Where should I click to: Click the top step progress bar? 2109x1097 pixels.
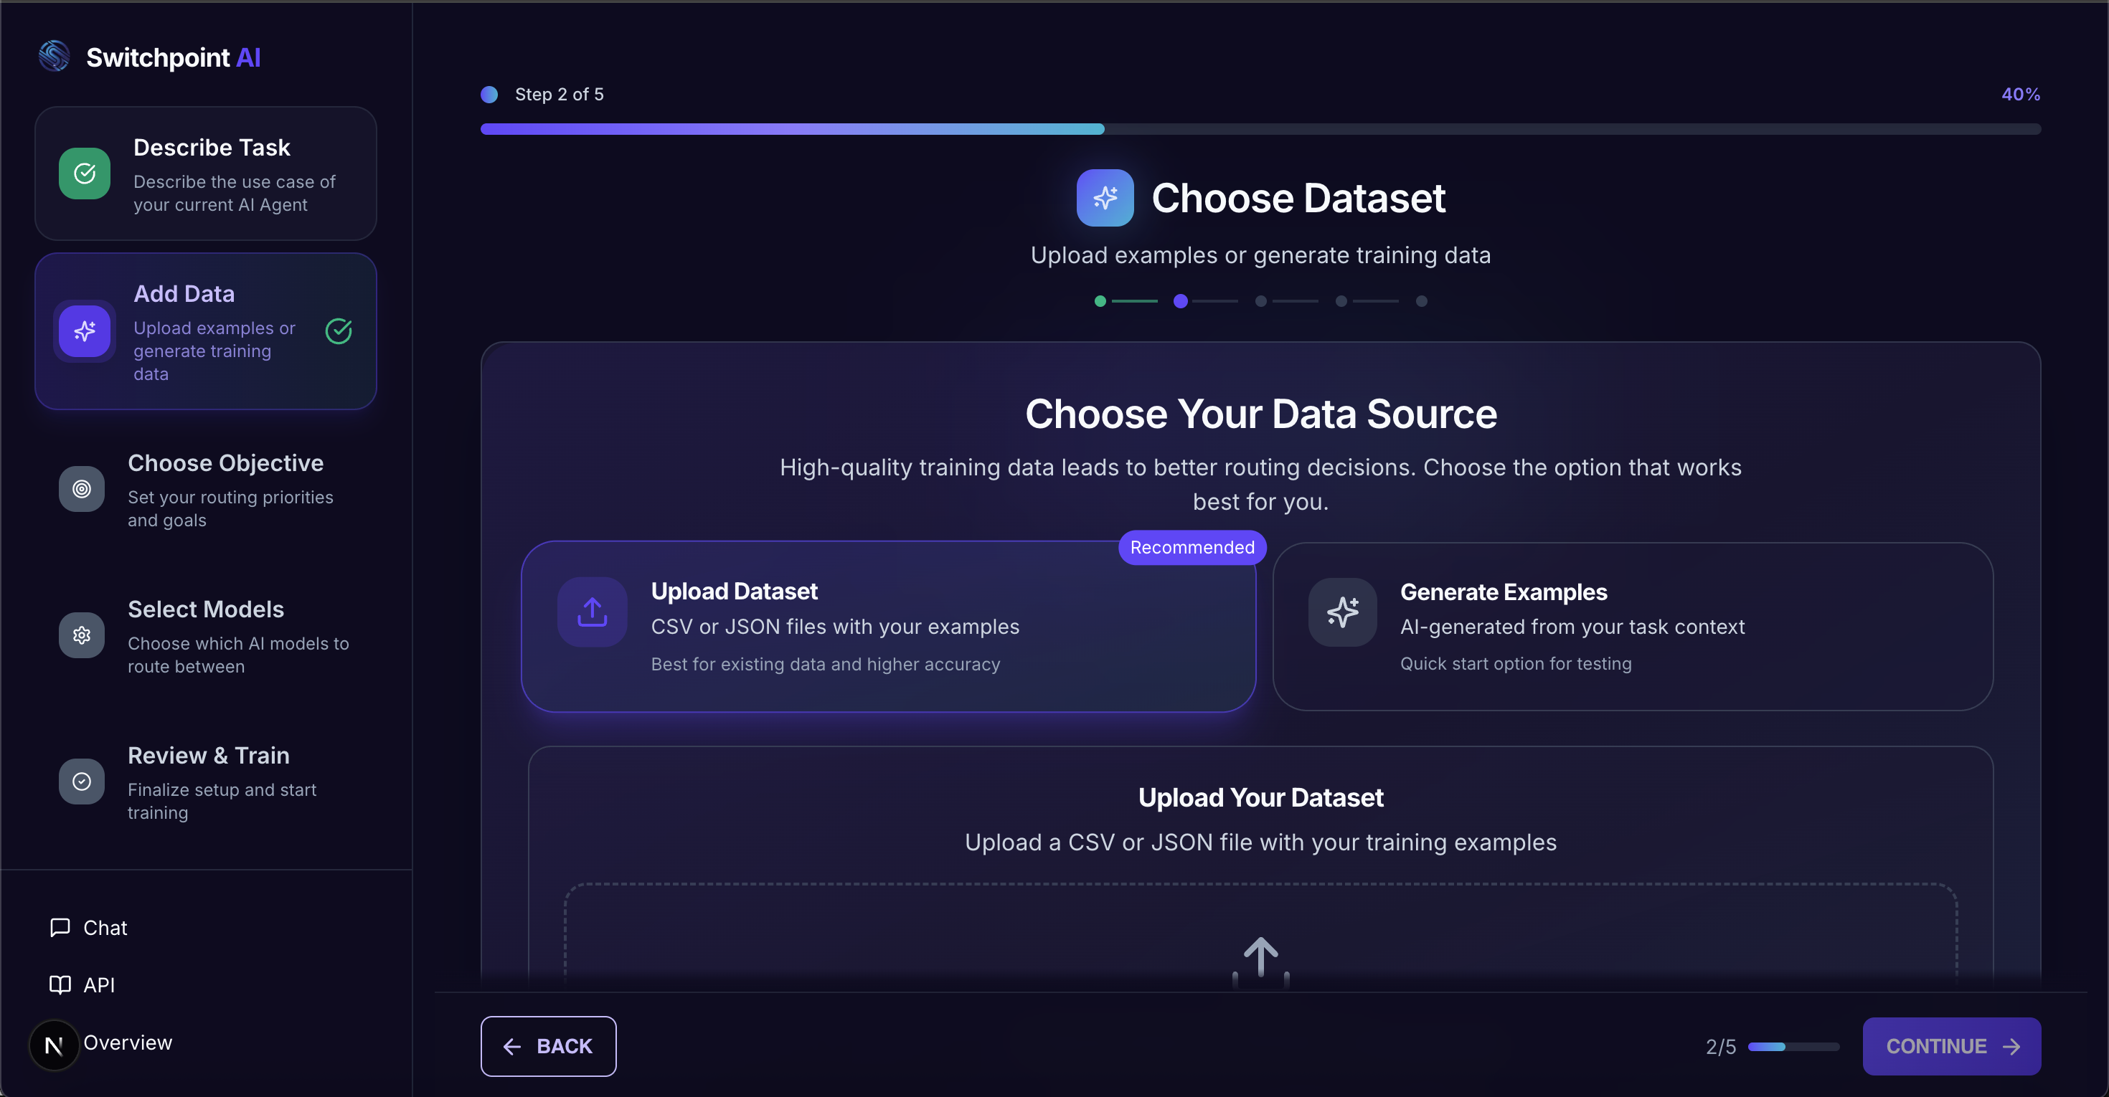pyautogui.click(x=1260, y=129)
